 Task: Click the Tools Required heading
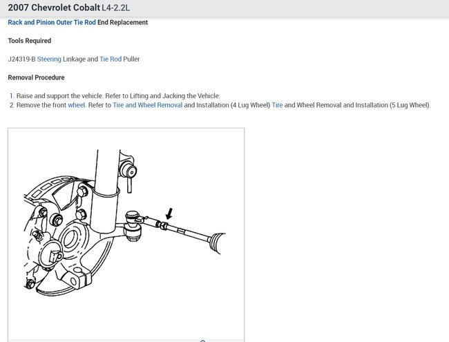point(30,41)
